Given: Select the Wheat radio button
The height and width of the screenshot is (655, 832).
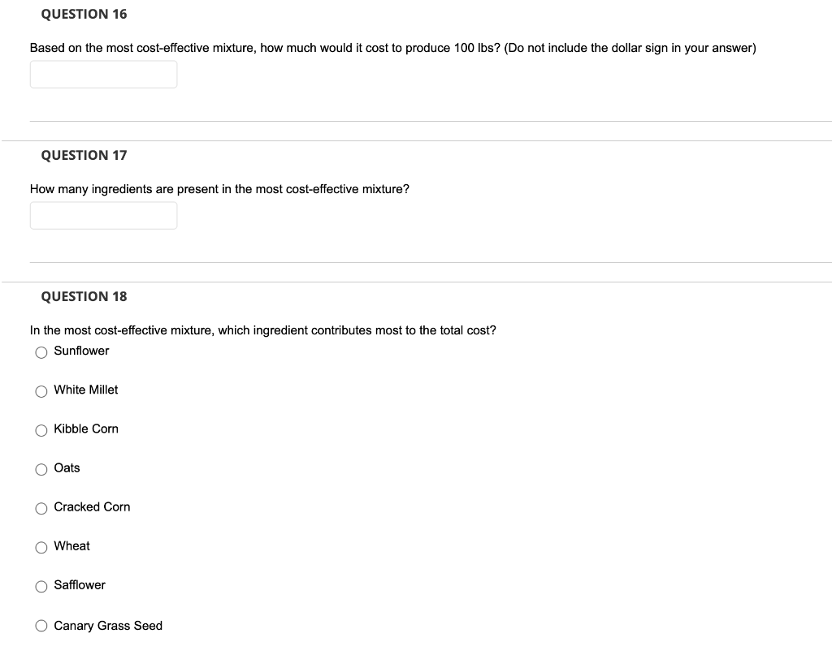Looking at the screenshot, I should pyautogui.click(x=41, y=546).
